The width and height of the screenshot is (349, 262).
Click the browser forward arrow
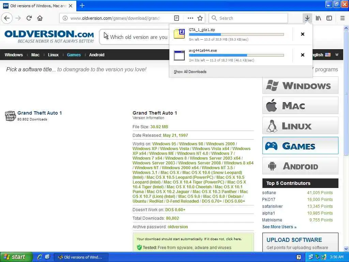pos(18,18)
